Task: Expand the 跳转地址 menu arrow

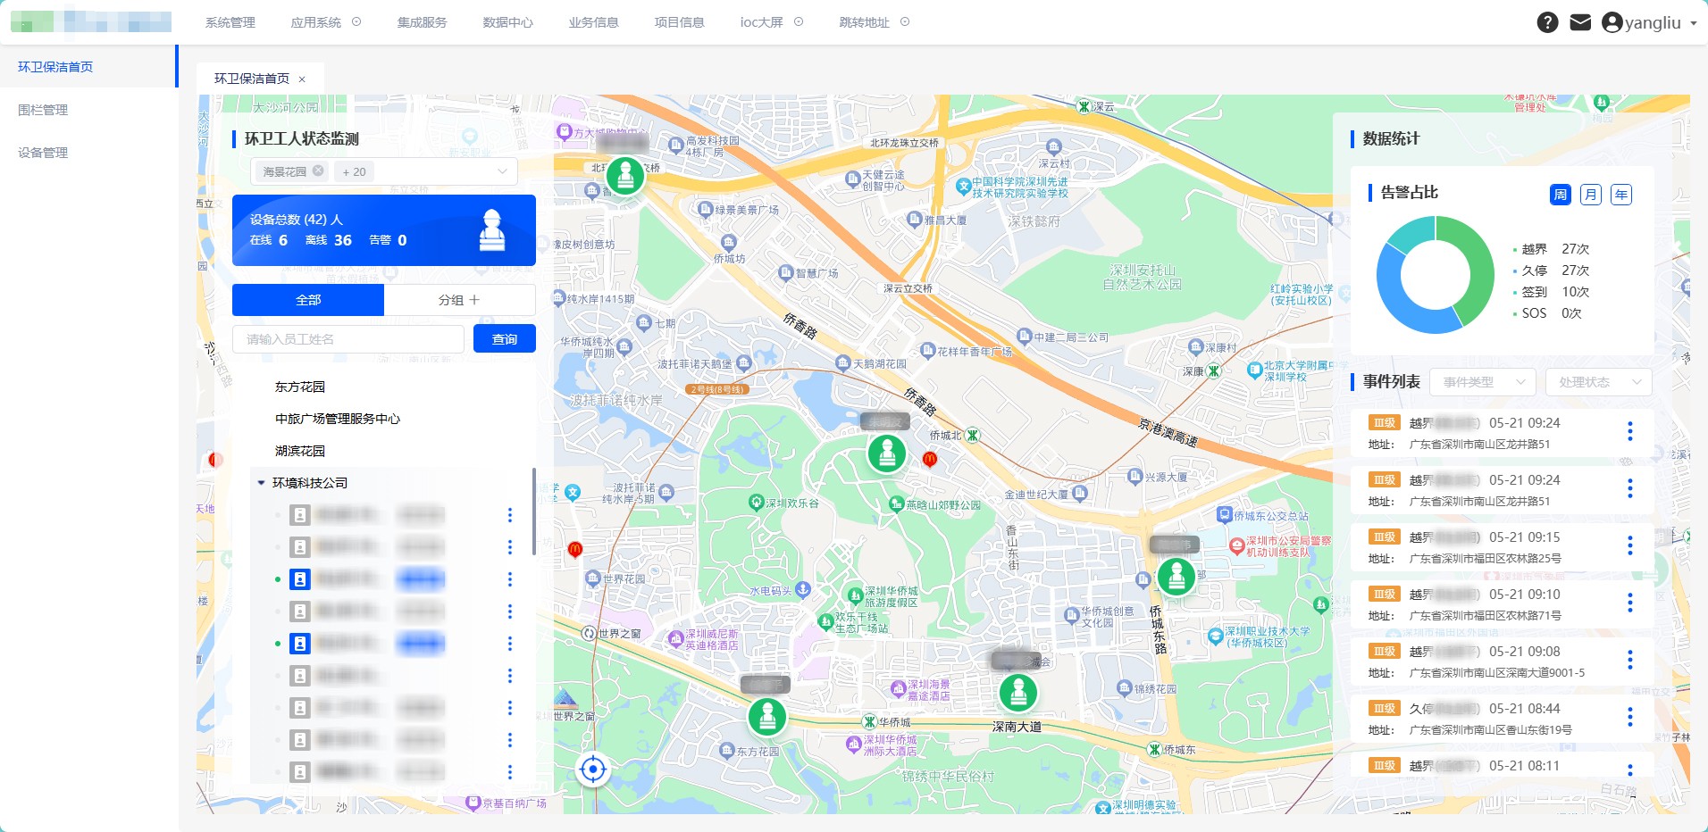Action: pos(905,22)
